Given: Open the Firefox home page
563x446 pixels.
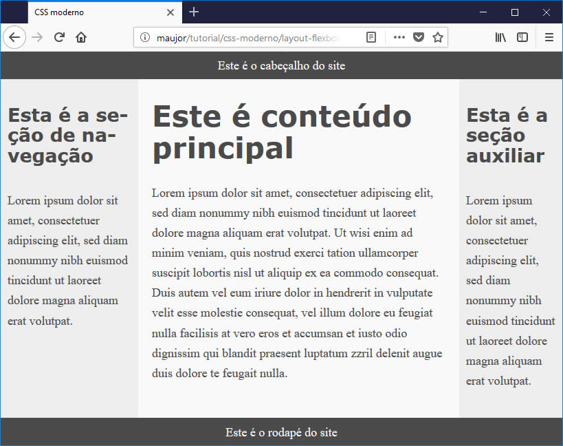Looking at the screenshot, I should pyautogui.click(x=81, y=37).
